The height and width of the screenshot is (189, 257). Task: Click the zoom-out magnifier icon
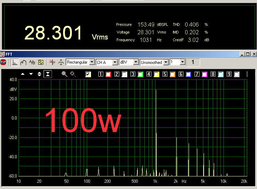[x=73, y=74]
